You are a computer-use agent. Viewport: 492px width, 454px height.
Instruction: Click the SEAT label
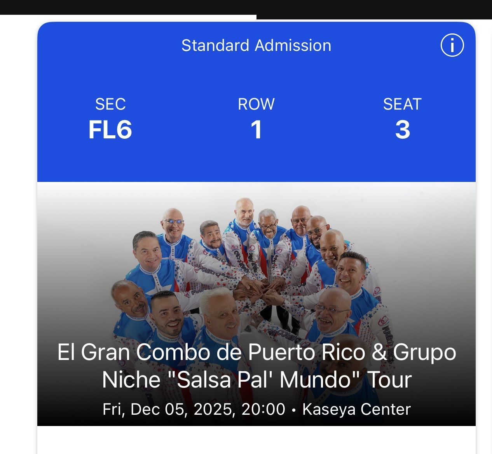[x=402, y=104]
